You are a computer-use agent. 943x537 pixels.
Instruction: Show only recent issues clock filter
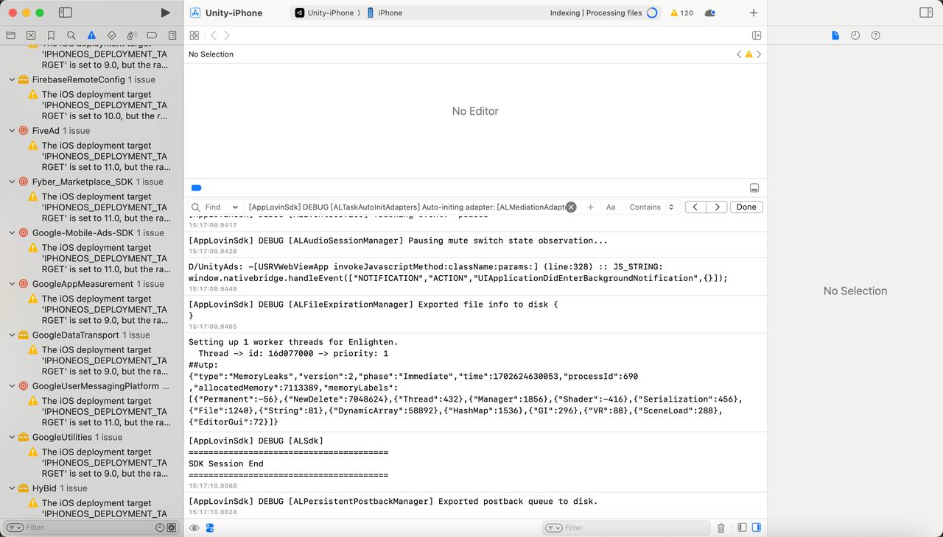click(x=160, y=527)
